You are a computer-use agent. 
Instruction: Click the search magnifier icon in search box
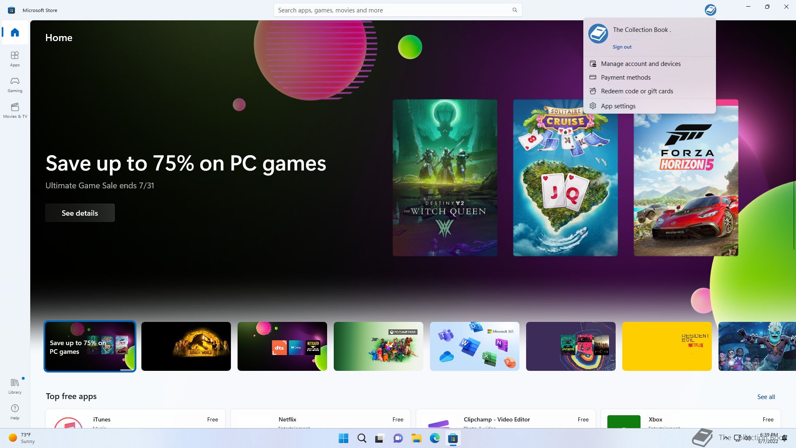point(514,10)
